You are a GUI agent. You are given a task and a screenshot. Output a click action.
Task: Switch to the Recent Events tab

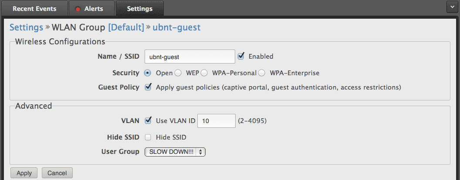[x=34, y=9]
